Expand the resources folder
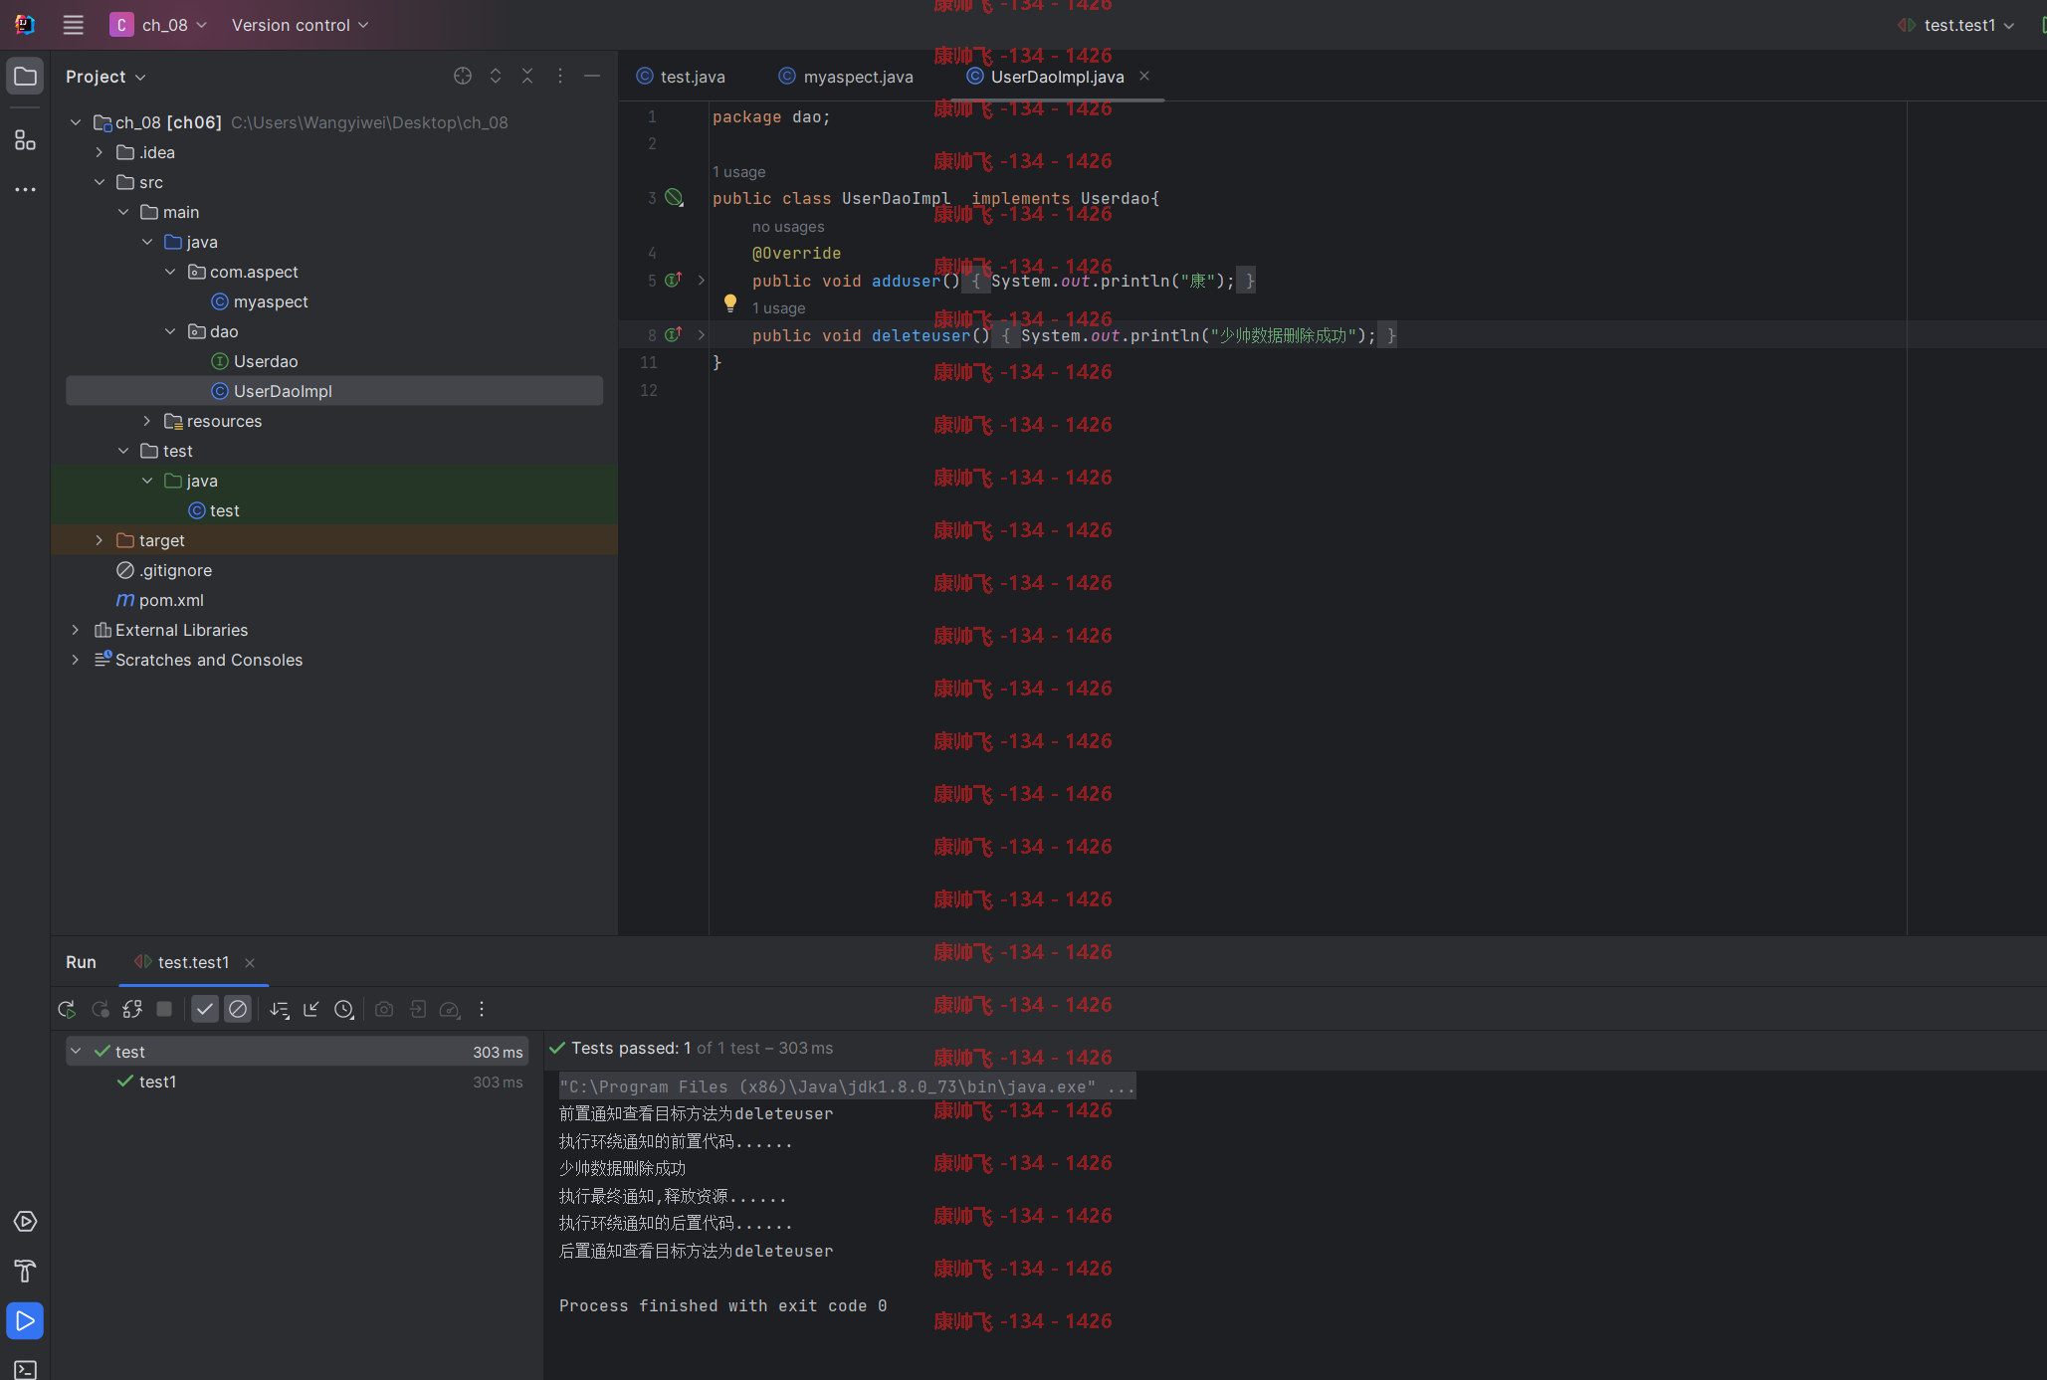Screen dimensions: 2047x1380 tap(147, 421)
